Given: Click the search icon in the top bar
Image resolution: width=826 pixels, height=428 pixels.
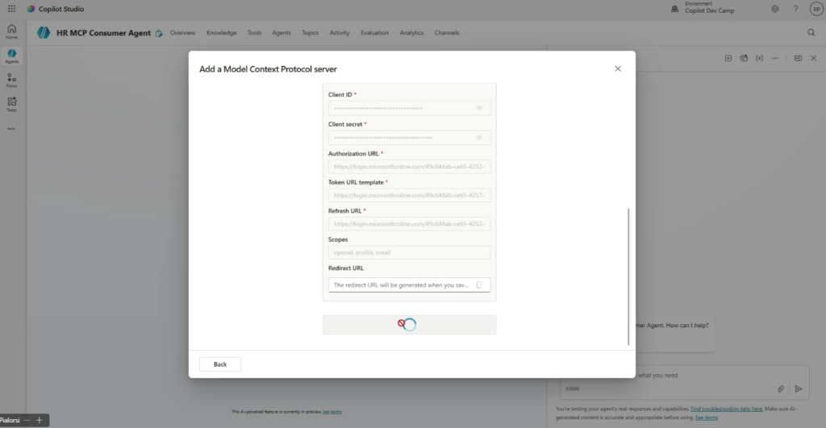Looking at the screenshot, I should coord(811,32).
